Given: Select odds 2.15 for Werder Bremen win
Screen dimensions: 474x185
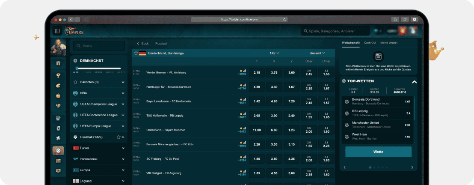Looking at the screenshot, I should coord(257,72).
